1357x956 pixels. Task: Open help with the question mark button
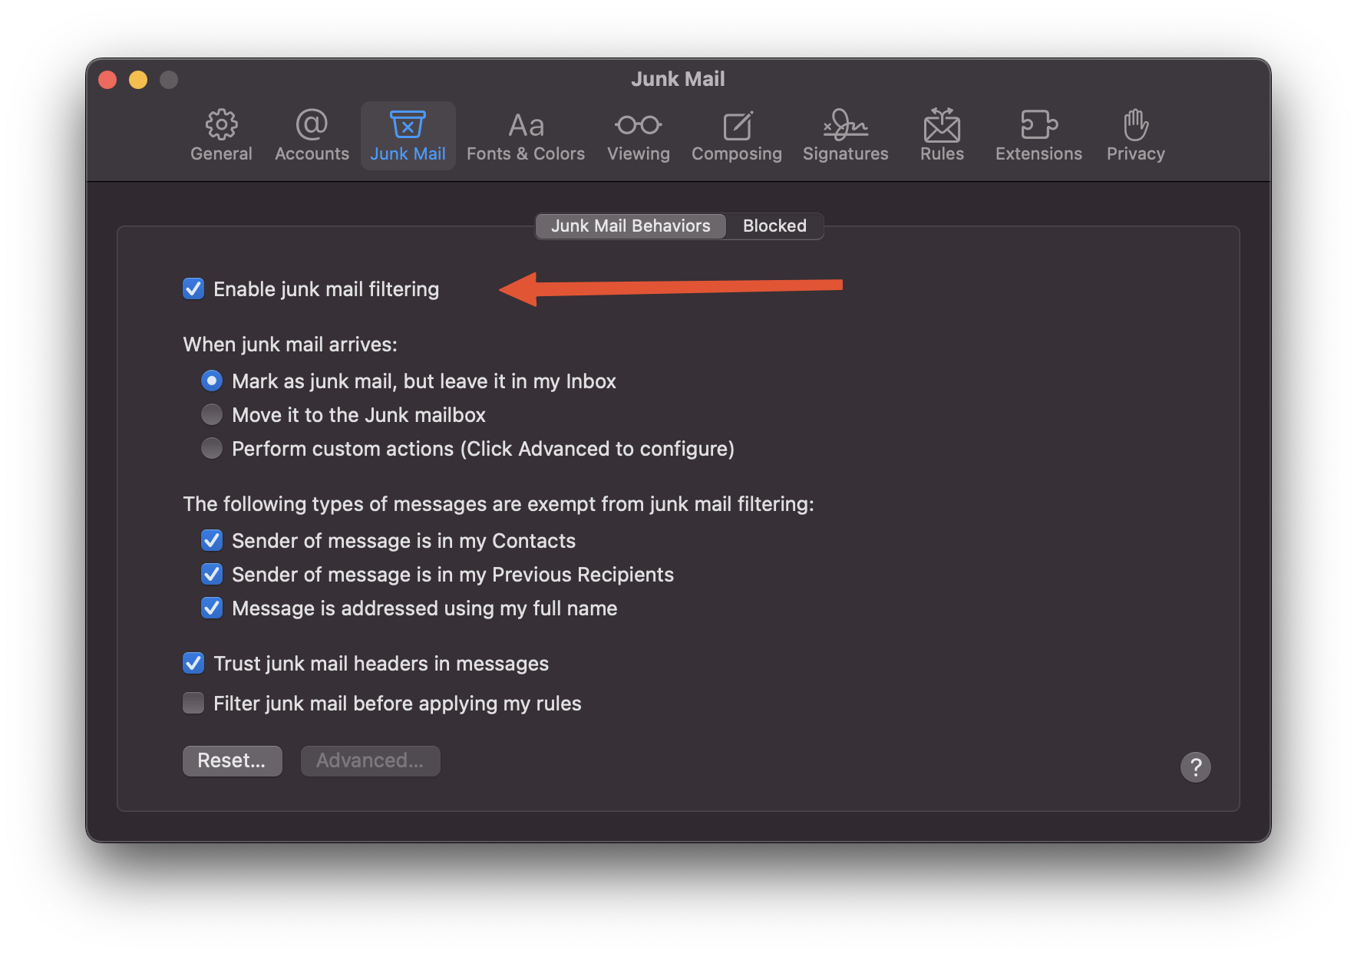point(1195,767)
